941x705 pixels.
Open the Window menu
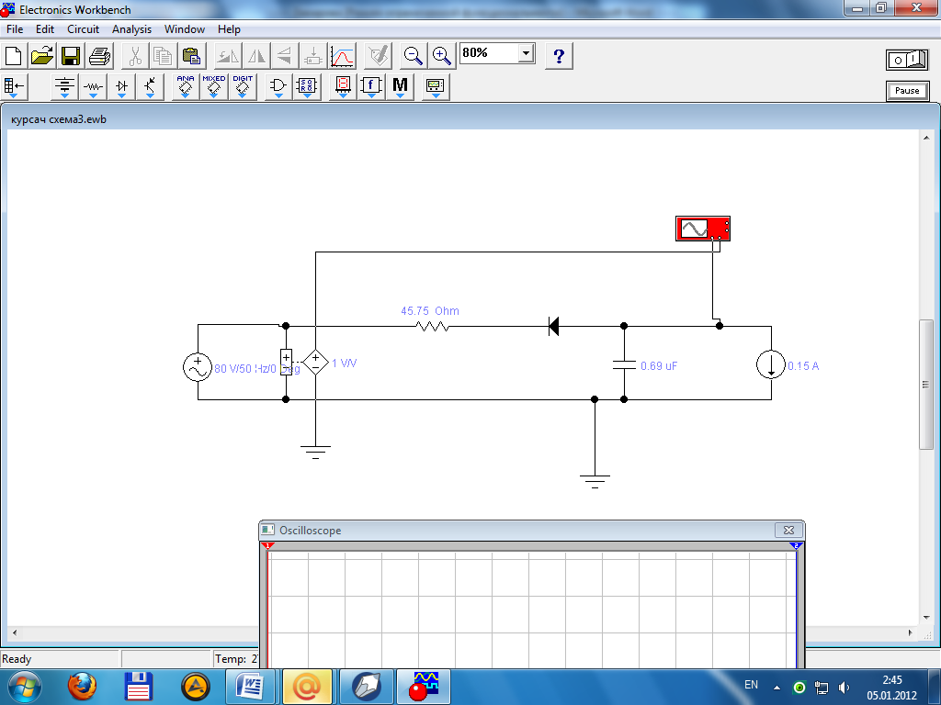tap(184, 28)
